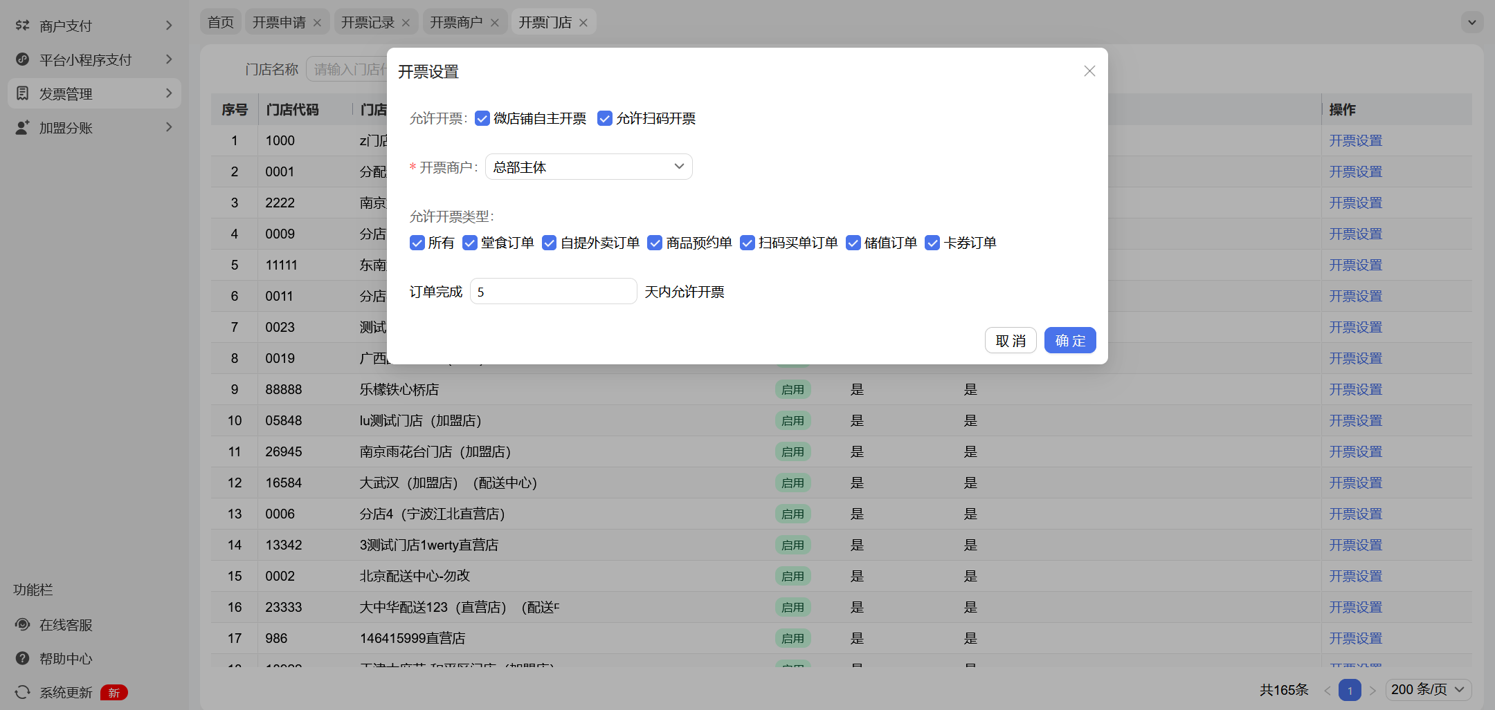Click the 门店代码 column header
The width and height of the screenshot is (1495, 710).
292,109
